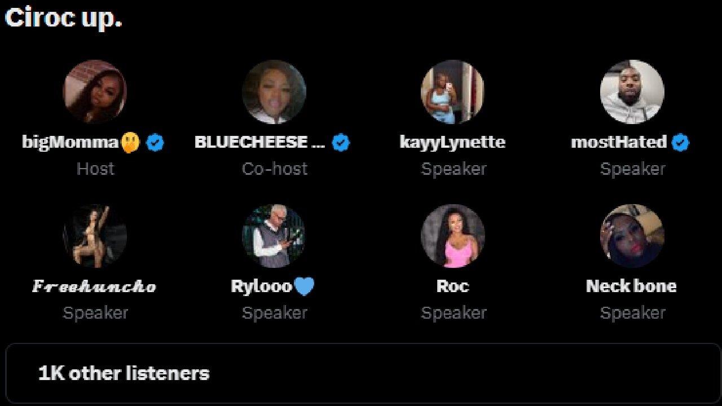This screenshot has height=406, width=722.
Task: Click mostHated's blue verified badge
Action: [x=681, y=143]
